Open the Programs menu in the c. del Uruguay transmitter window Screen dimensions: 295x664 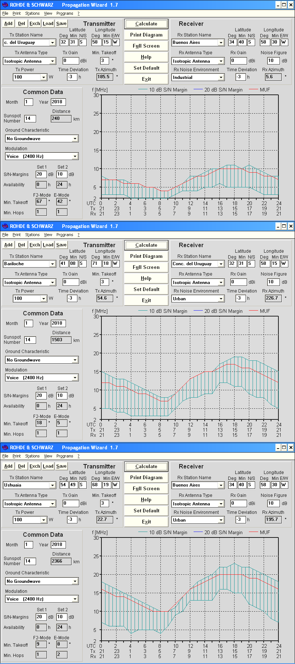pos(65,13)
